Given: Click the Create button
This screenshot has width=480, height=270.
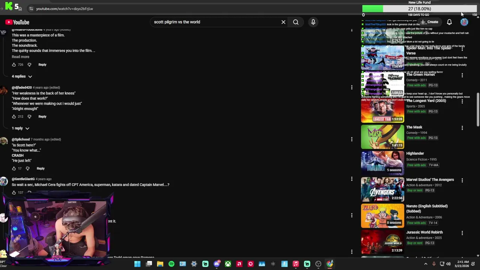Looking at the screenshot, I should [x=429, y=22].
